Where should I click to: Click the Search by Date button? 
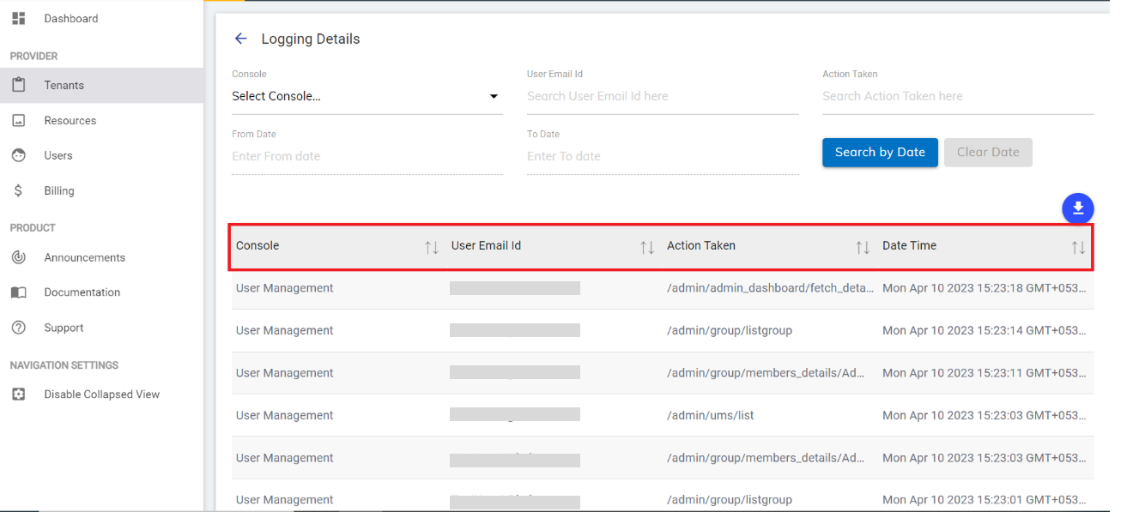tap(880, 152)
